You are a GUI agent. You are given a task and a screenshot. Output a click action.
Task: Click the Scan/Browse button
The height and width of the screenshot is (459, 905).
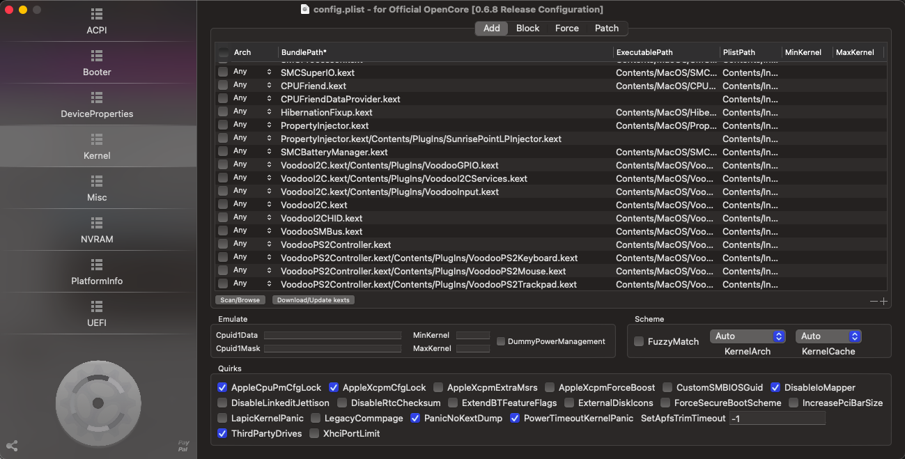(x=239, y=300)
